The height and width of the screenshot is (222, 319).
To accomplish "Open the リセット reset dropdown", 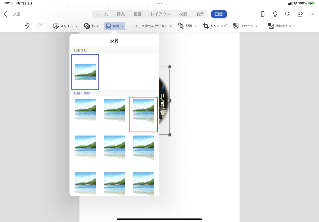I will [245, 26].
